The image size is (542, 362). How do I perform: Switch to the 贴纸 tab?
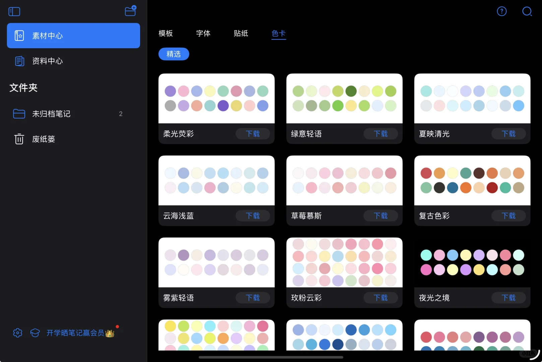pyautogui.click(x=241, y=34)
